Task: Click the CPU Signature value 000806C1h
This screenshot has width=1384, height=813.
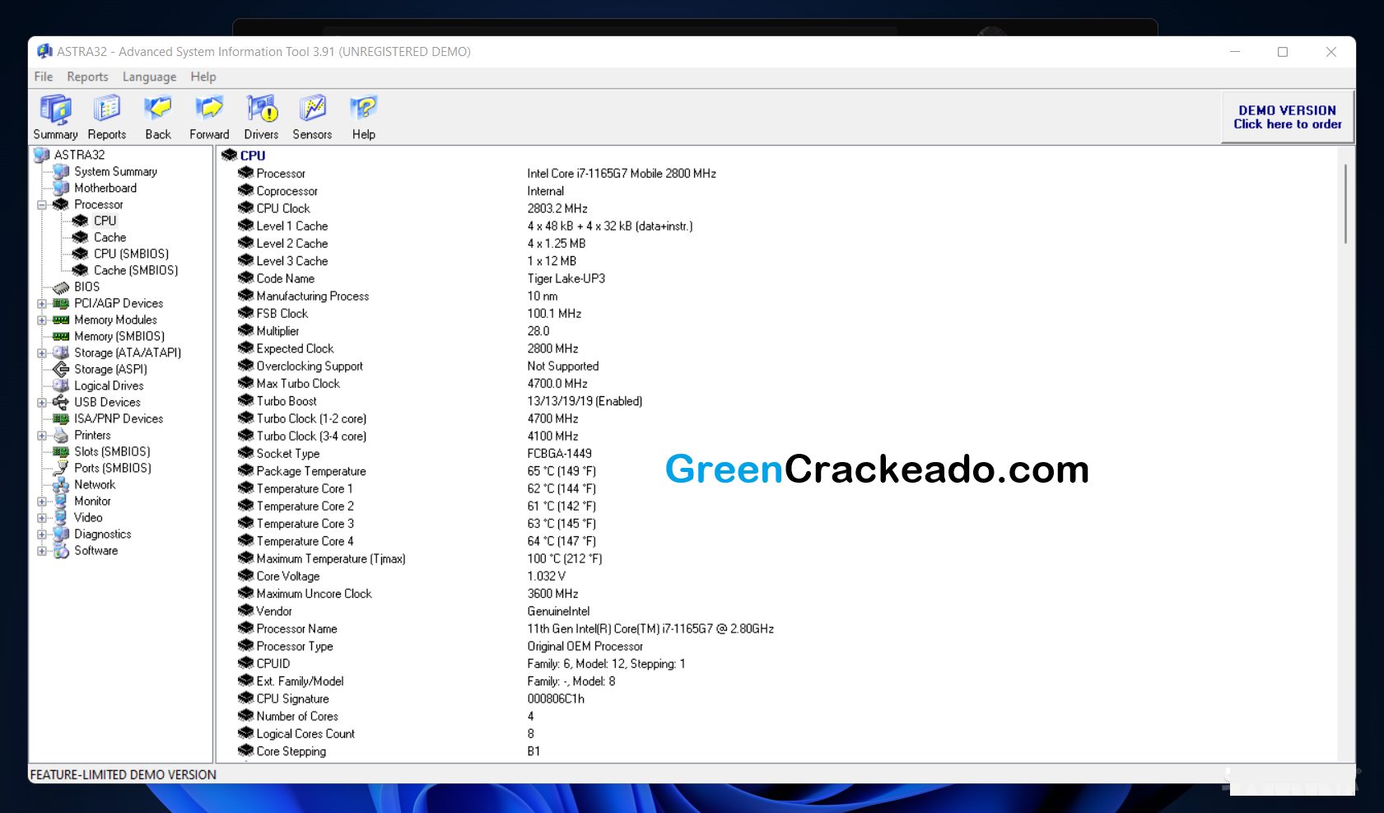Action: pyautogui.click(x=556, y=699)
